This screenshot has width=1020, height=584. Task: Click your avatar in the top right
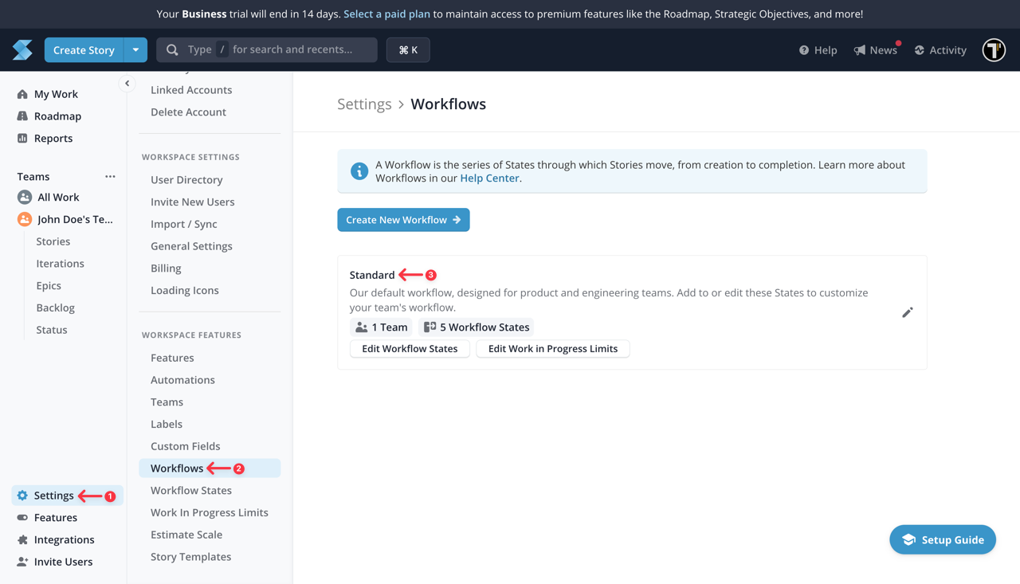click(x=993, y=49)
